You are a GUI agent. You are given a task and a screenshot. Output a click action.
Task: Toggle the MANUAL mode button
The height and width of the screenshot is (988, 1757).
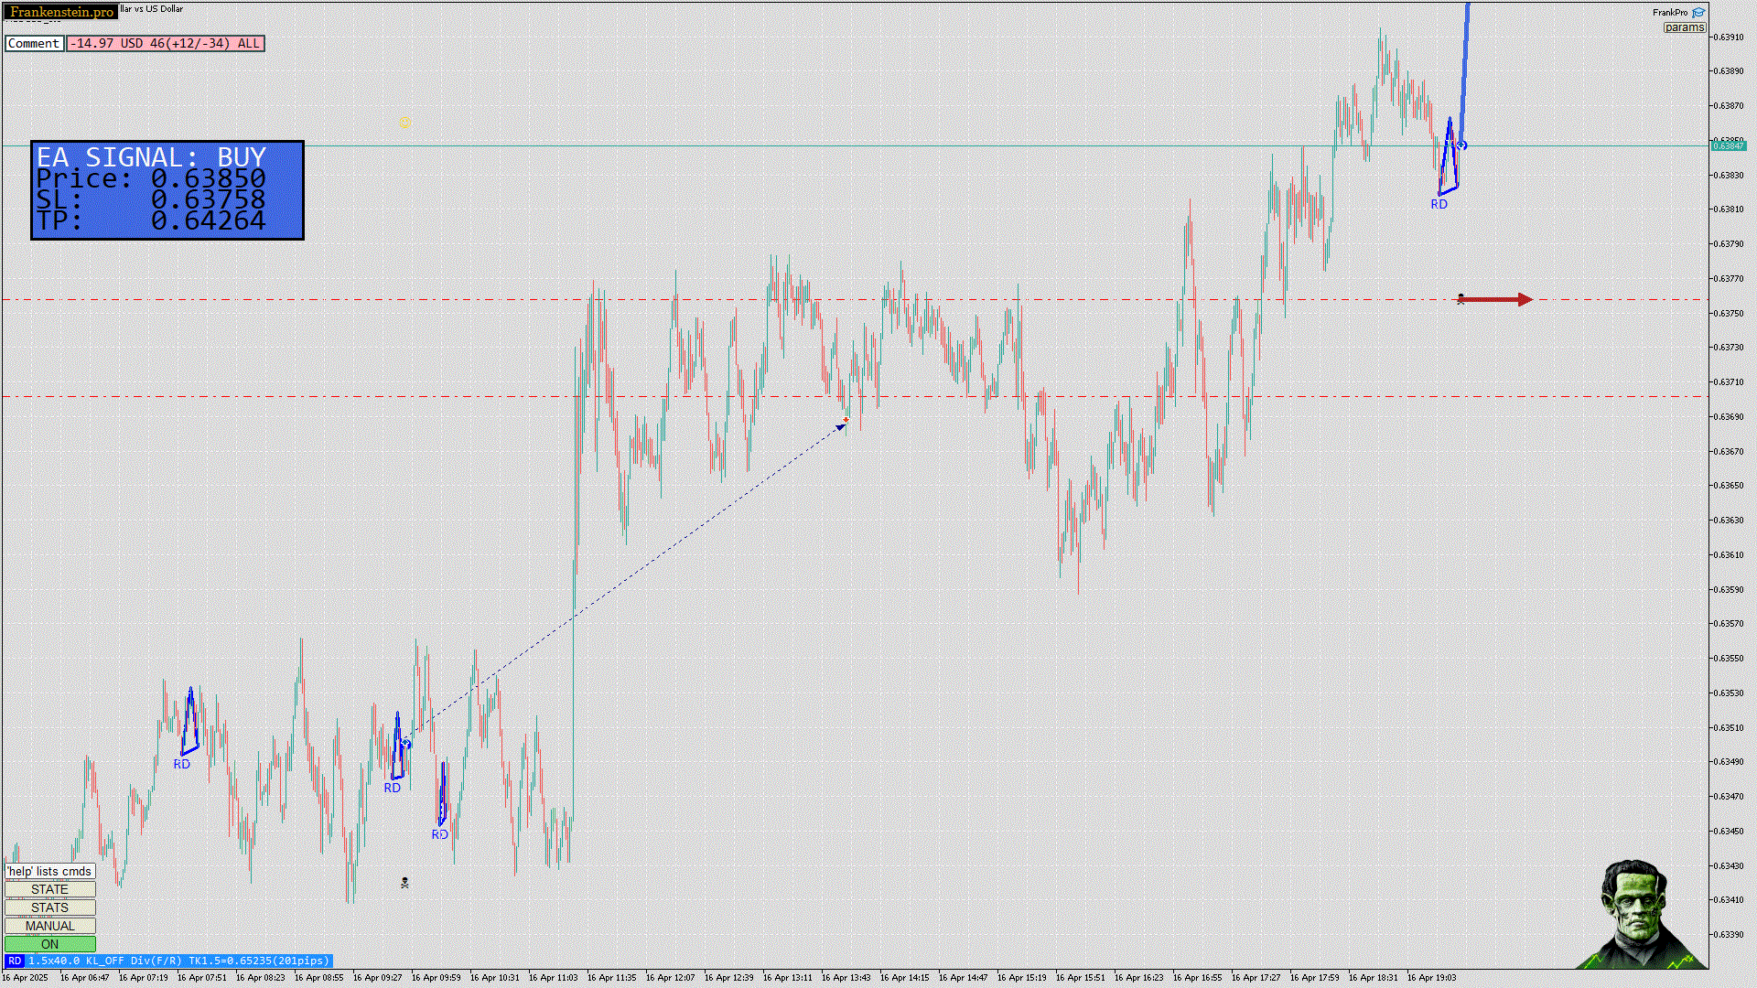click(50, 926)
